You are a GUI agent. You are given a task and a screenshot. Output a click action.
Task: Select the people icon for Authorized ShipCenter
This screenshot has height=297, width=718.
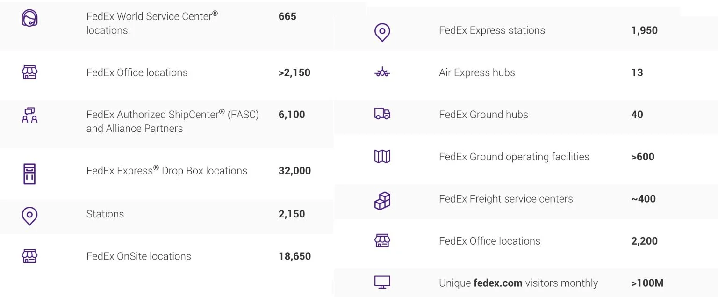tap(29, 115)
